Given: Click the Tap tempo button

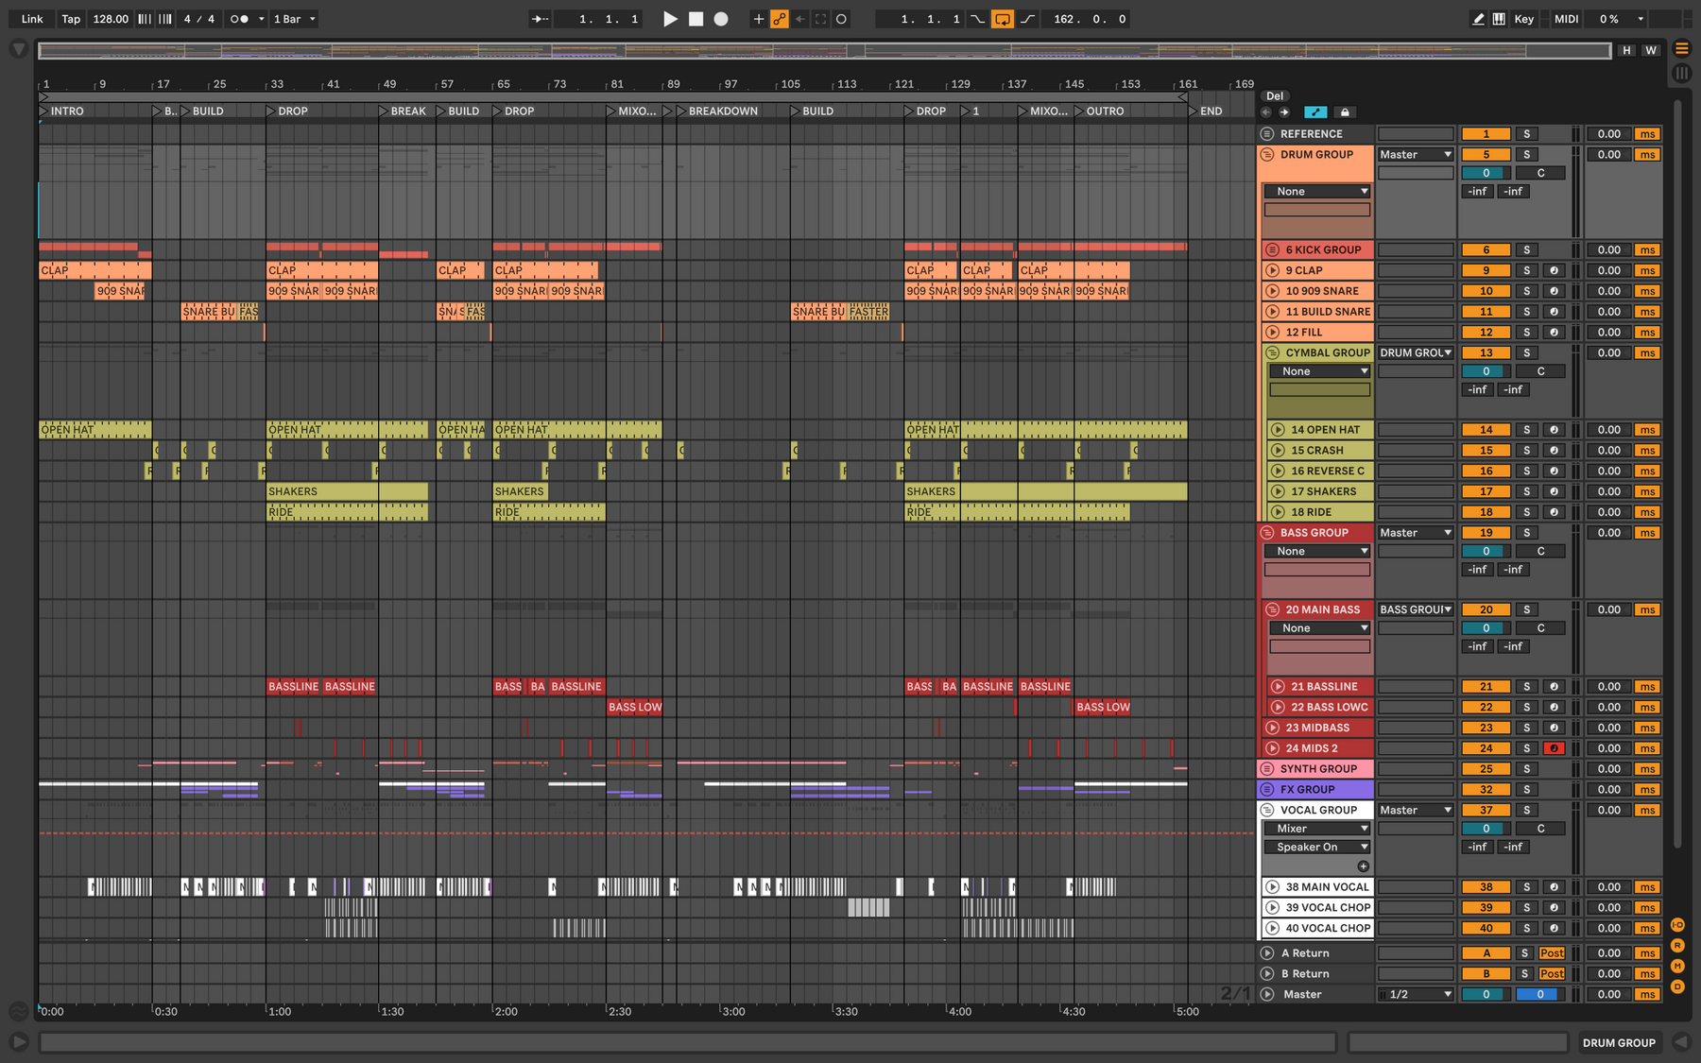Looking at the screenshot, I should pos(71,19).
